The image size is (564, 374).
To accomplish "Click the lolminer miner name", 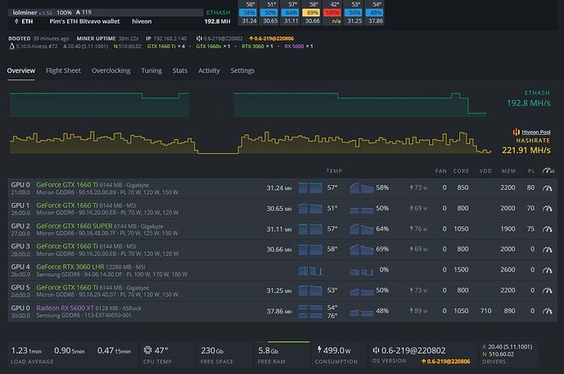I will 25,12.
